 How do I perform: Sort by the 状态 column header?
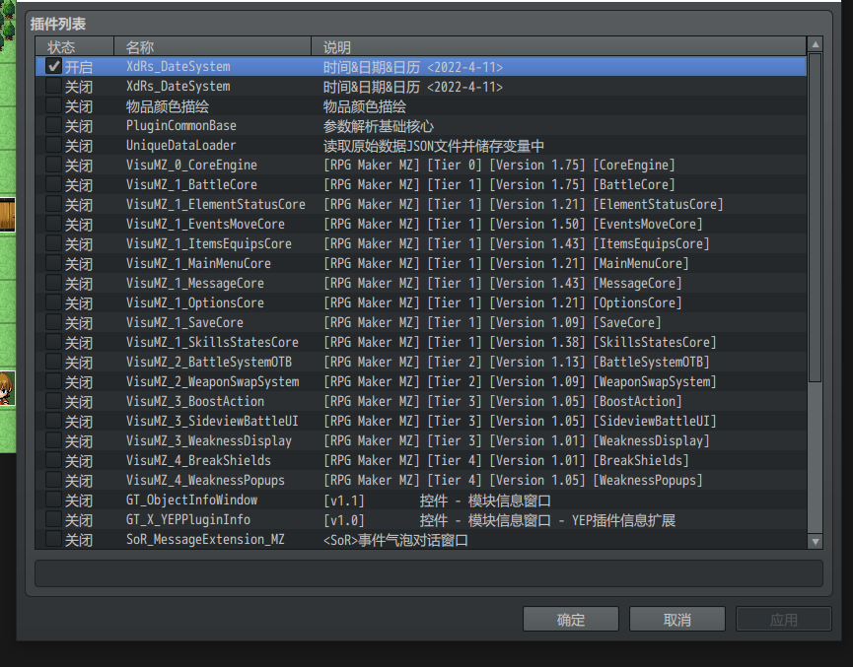(75, 46)
